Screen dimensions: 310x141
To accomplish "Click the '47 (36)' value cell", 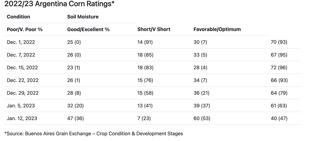I will point(75,118).
